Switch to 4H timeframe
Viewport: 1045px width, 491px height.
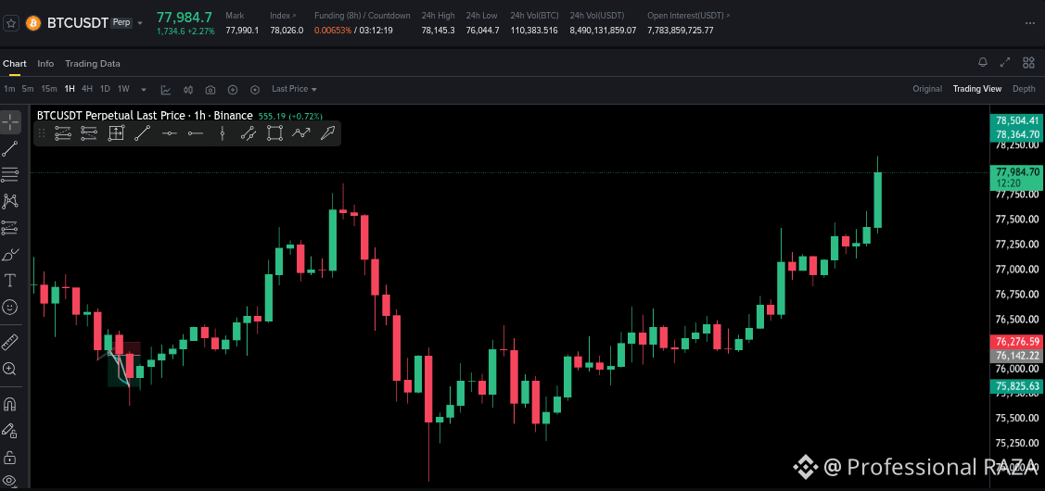(x=87, y=89)
